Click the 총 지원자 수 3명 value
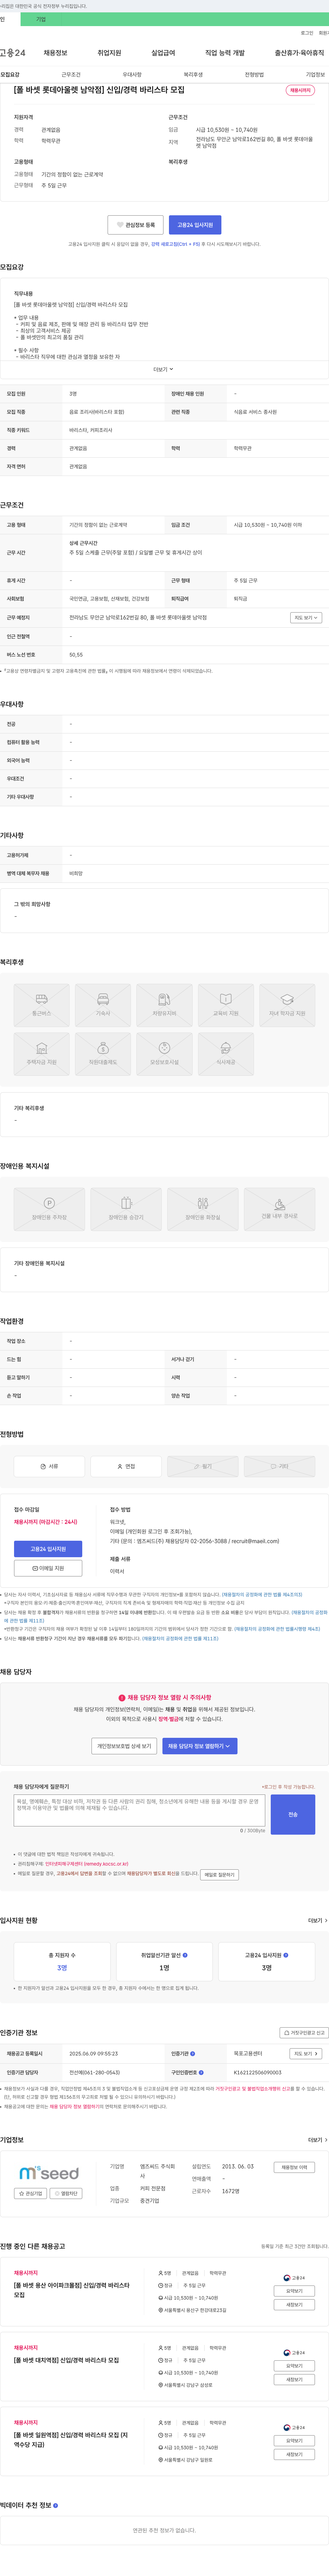329x2576 pixels. pos(62,1968)
